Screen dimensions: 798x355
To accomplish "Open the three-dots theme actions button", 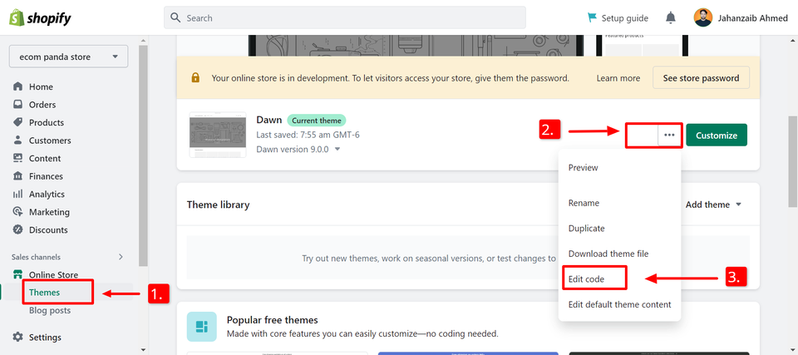I will point(669,135).
